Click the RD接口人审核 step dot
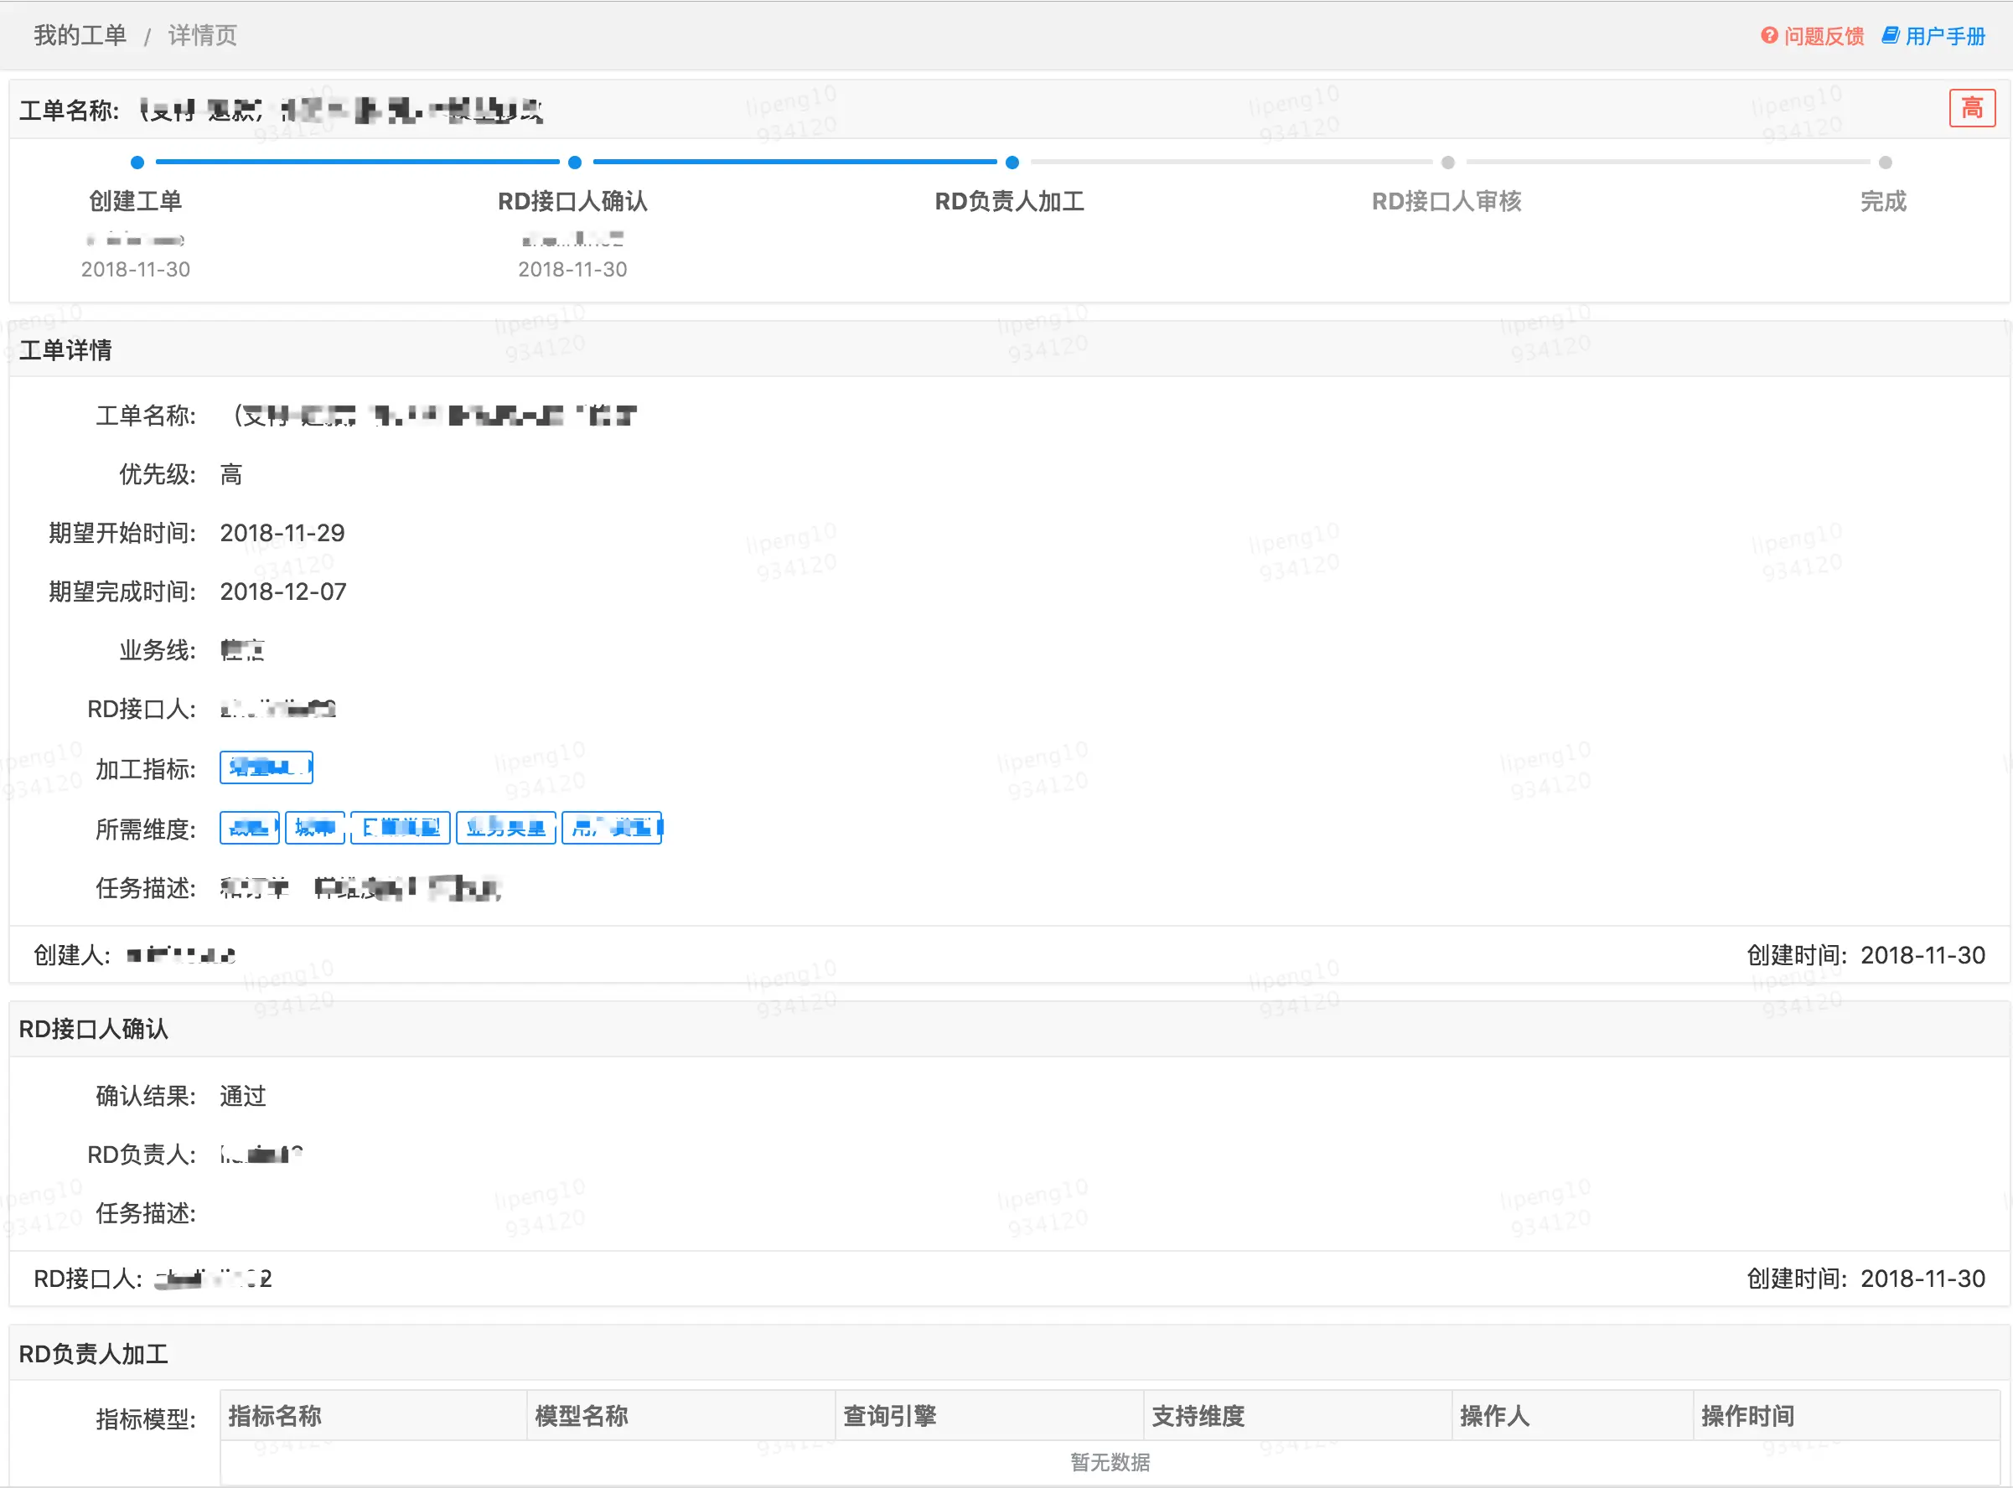Viewport: 2013px width, 1488px height. (1448, 163)
